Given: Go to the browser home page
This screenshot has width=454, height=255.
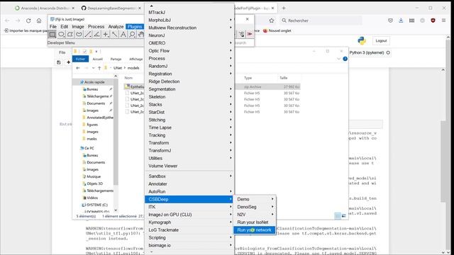Looking at the screenshot, I should click(39, 21).
